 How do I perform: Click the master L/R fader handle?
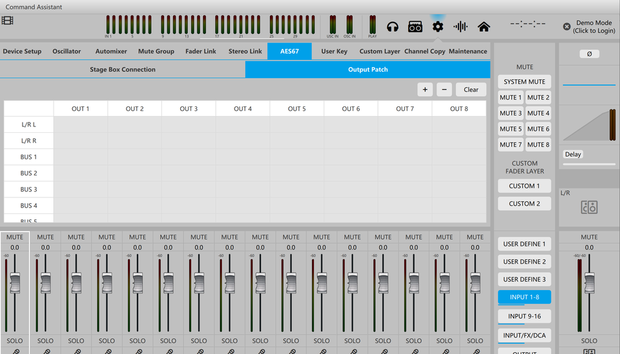tap(589, 281)
